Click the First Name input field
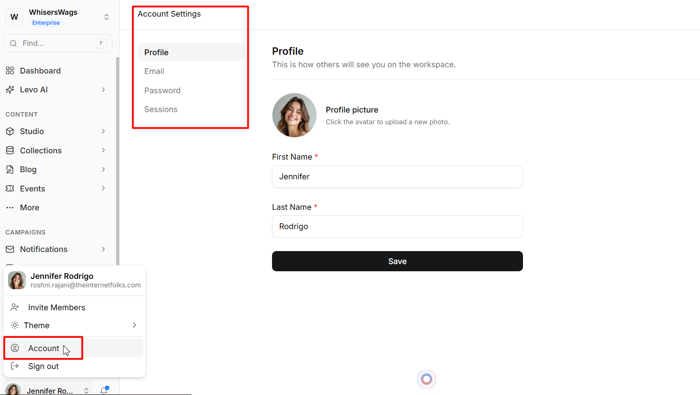 [x=397, y=177]
